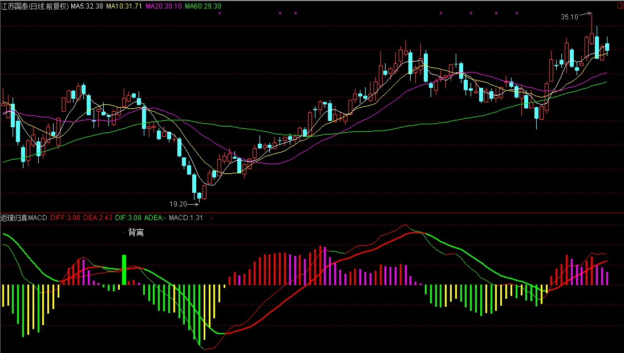Select the DIFF:3.08 value label

pyautogui.click(x=65, y=218)
